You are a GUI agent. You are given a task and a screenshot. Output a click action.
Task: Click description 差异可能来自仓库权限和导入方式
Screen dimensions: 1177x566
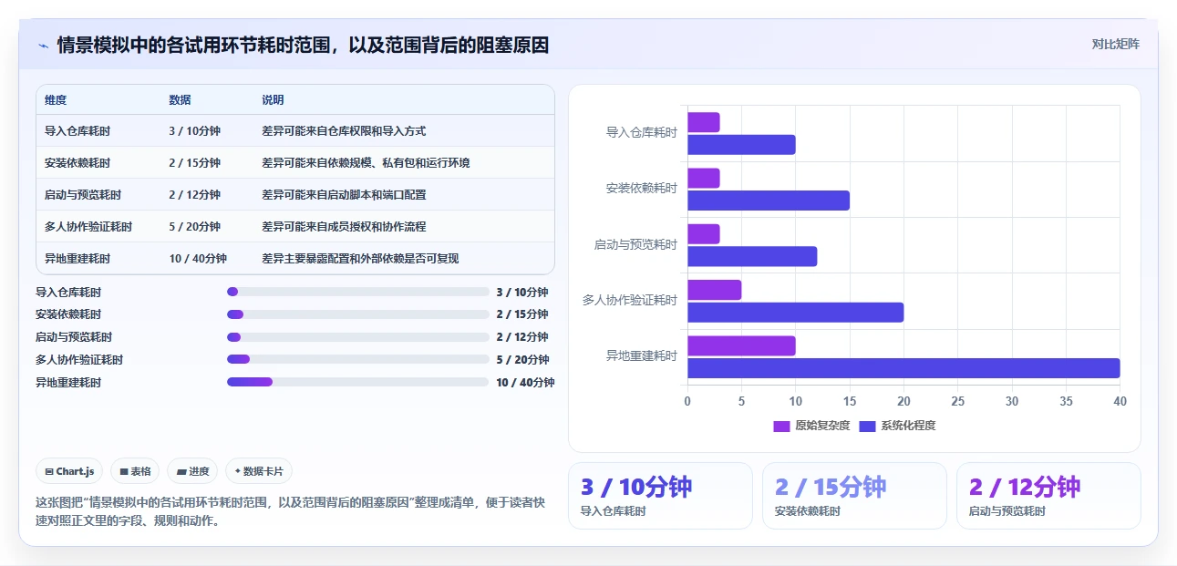coord(344,130)
